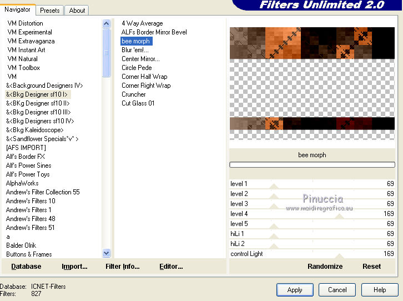Select &<Bkg Designers sf10 IV> category
The image size is (403, 301).
[40, 121]
